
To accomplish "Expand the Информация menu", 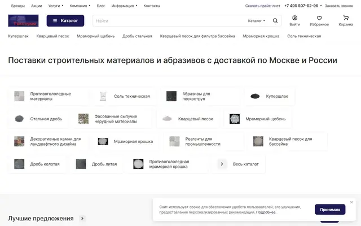I will pyautogui.click(x=124, y=6).
